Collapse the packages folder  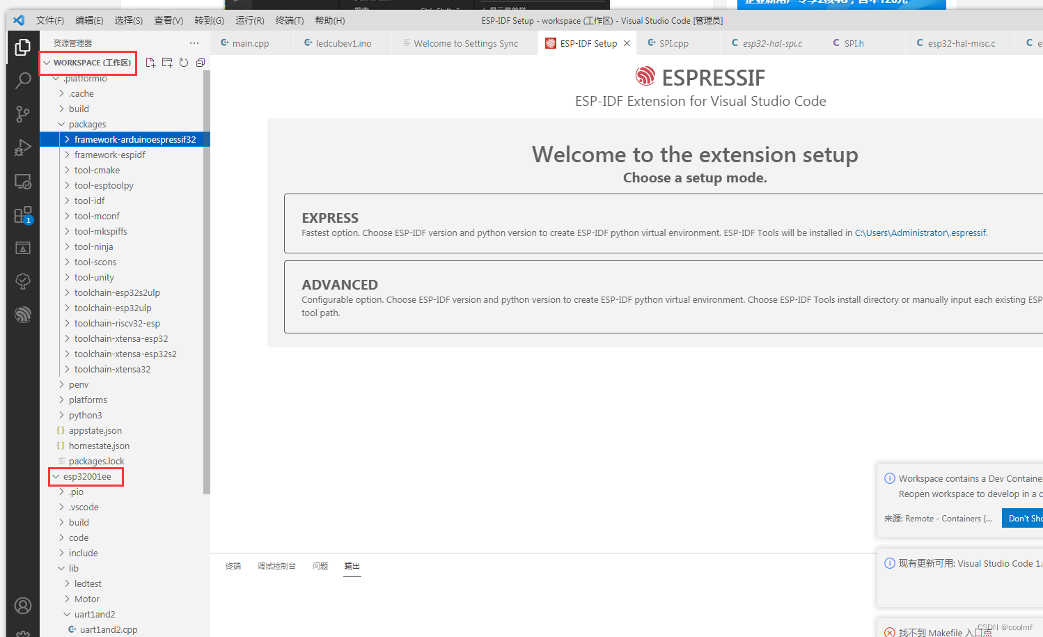[x=125, y=124]
